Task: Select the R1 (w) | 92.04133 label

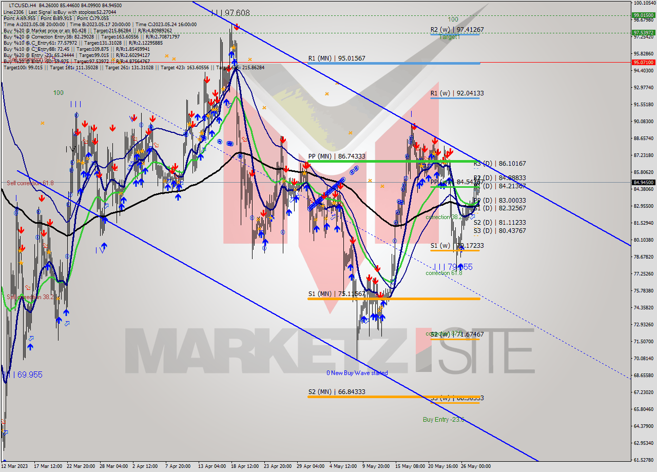Action: tap(457, 93)
